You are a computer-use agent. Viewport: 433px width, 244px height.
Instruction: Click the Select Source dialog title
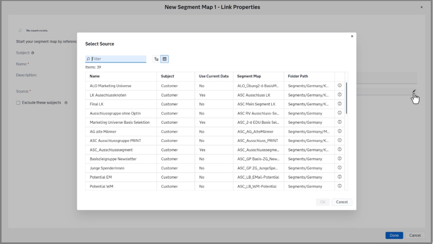pos(100,44)
